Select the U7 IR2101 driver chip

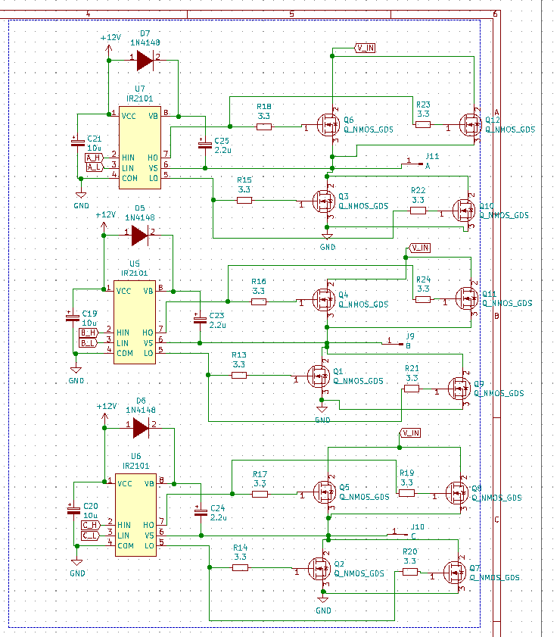(x=140, y=148)
